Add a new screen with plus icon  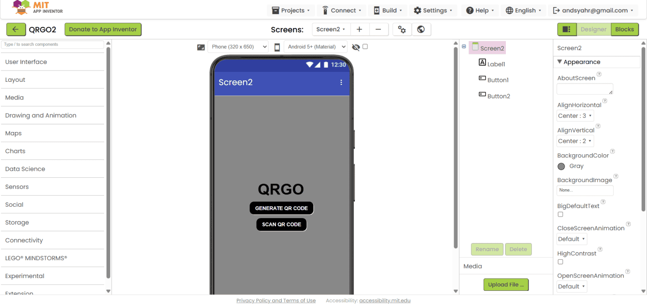359,29
